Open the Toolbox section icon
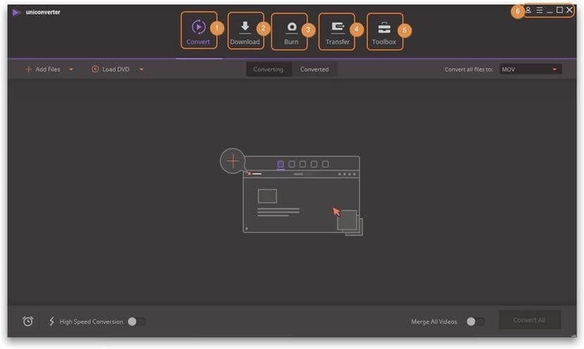This screenshot has height=349, width=584. click(x=384, y=28)
